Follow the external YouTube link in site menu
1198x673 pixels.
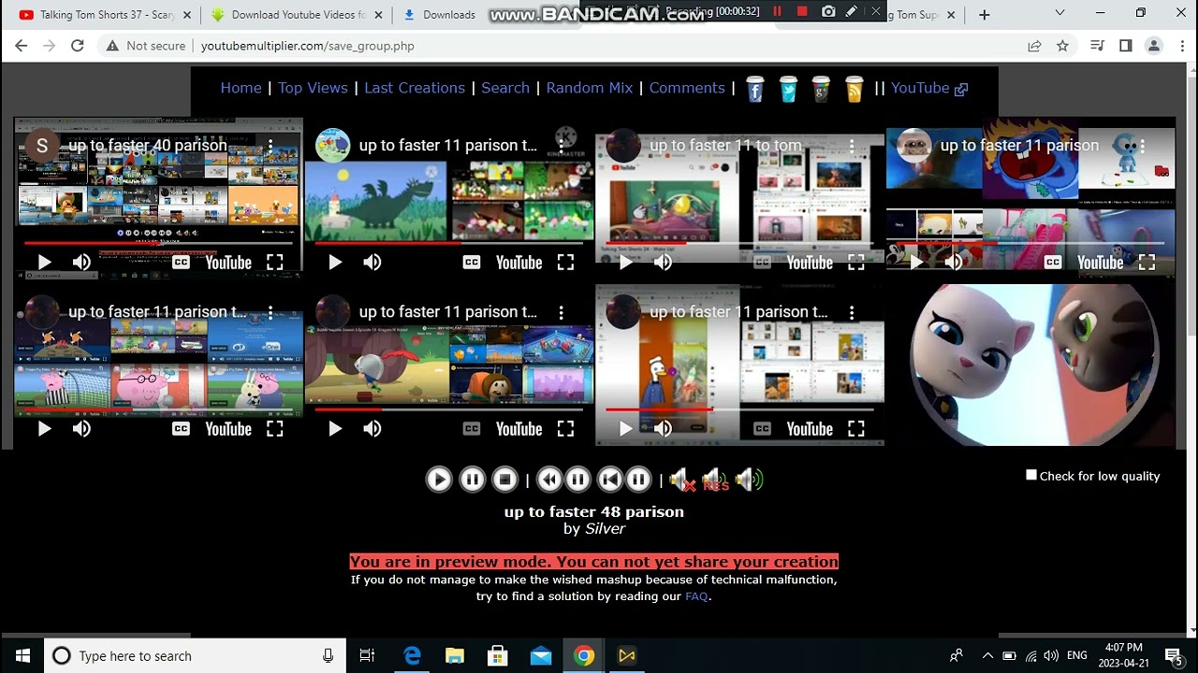pos(928,88)
